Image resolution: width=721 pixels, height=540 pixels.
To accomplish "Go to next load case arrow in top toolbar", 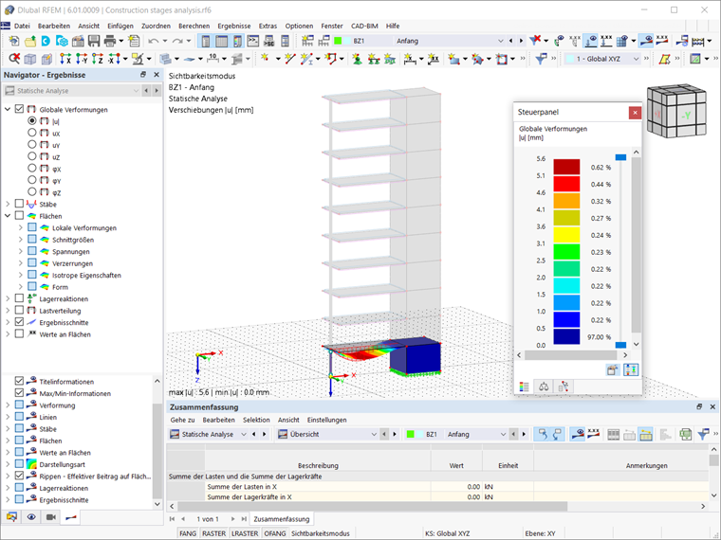I will 521,41.
